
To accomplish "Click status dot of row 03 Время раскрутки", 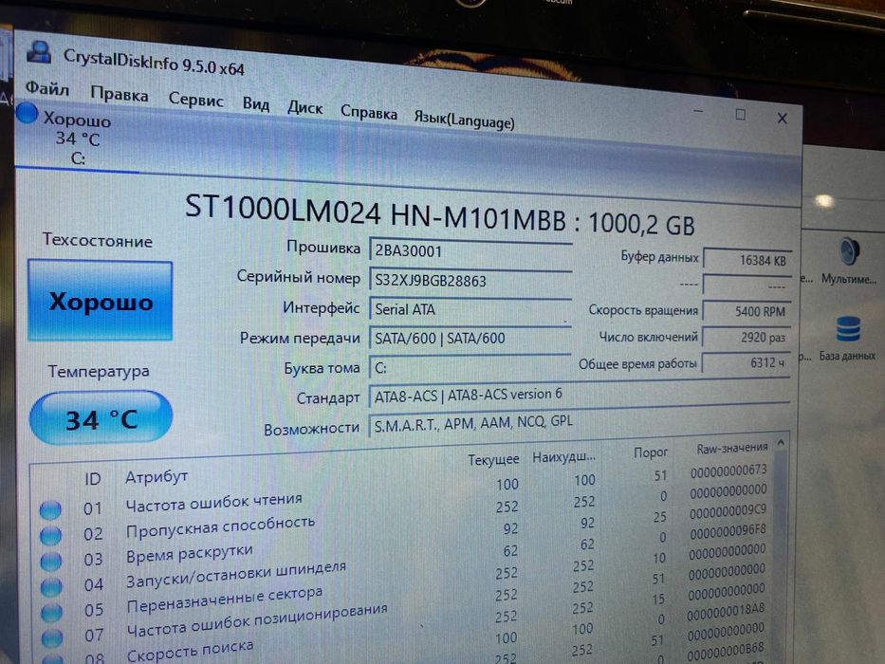I will tap(51, 561).
